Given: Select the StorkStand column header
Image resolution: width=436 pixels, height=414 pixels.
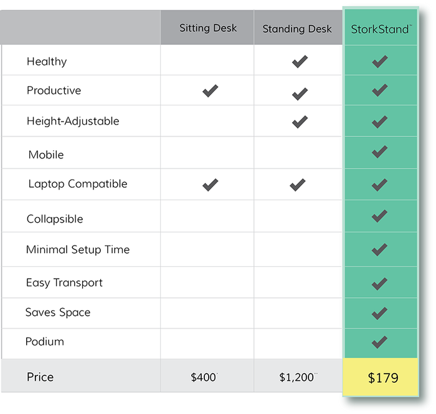Looking at the screenshot, I should pyautogui.click(x=381, y=29).
